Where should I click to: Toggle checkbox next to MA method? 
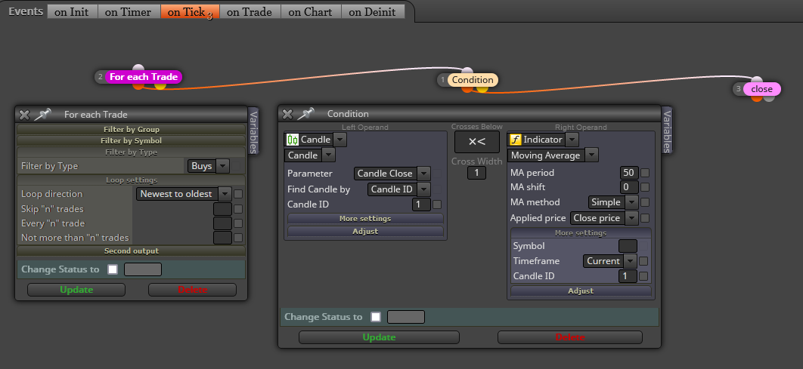click(645, 202)
